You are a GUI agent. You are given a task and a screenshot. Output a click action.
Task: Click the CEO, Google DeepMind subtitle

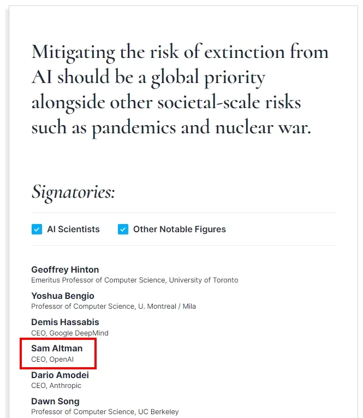click(x=70, y=333)
